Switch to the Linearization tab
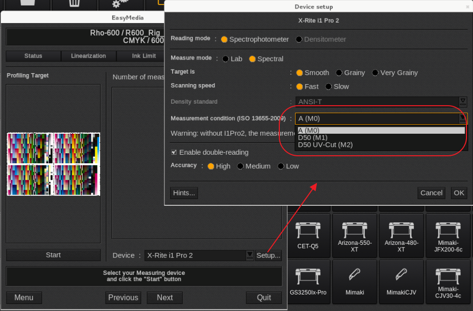 click(88, 56)
